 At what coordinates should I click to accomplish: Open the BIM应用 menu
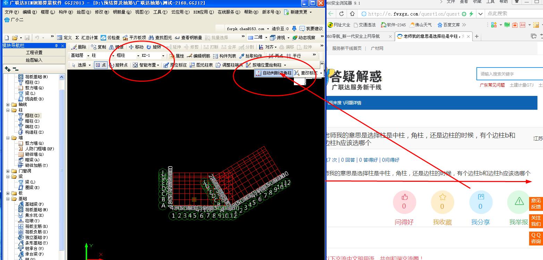click(x=204, y=12)
